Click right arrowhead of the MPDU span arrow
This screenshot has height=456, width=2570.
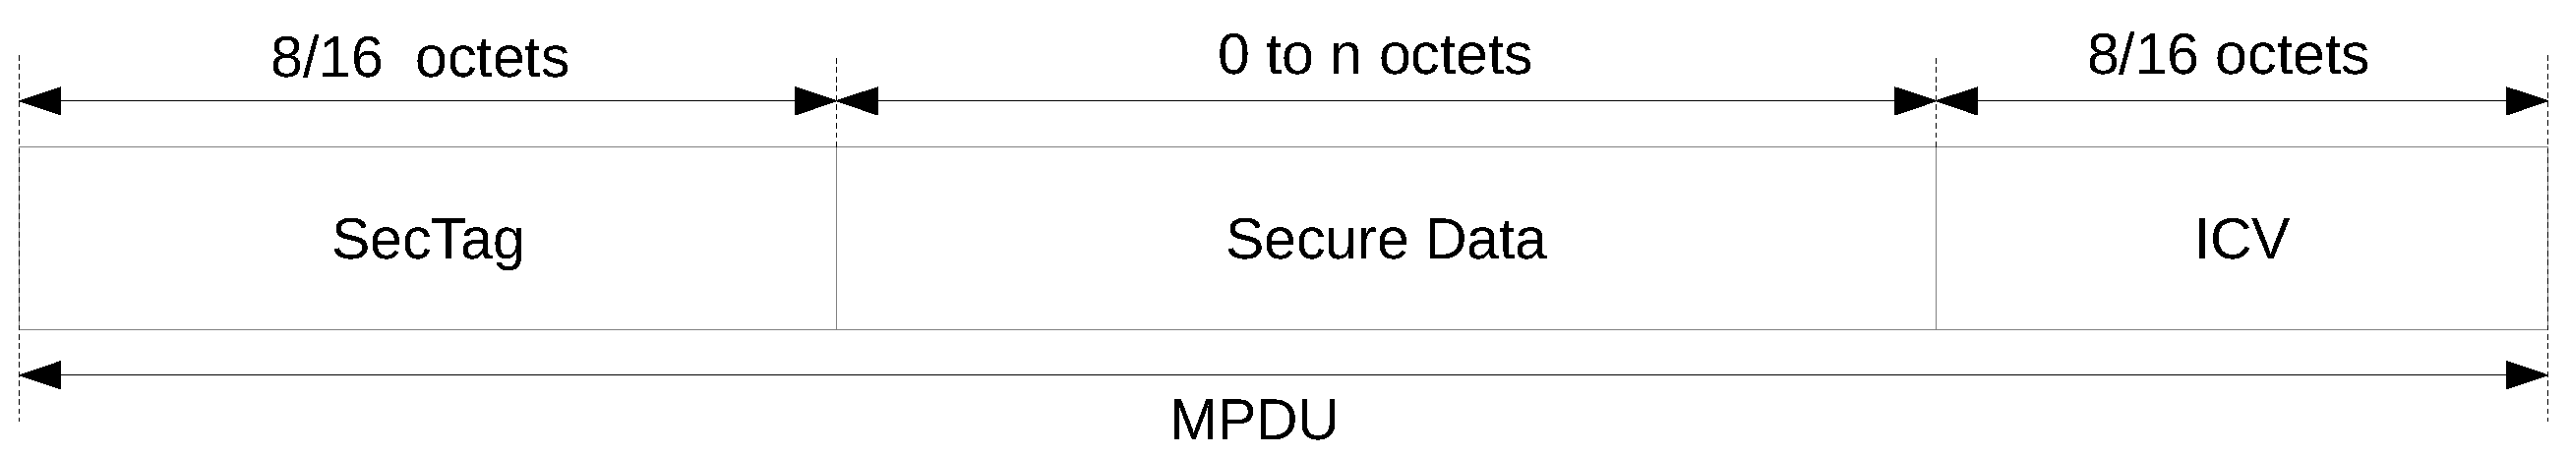(2526, 375)
